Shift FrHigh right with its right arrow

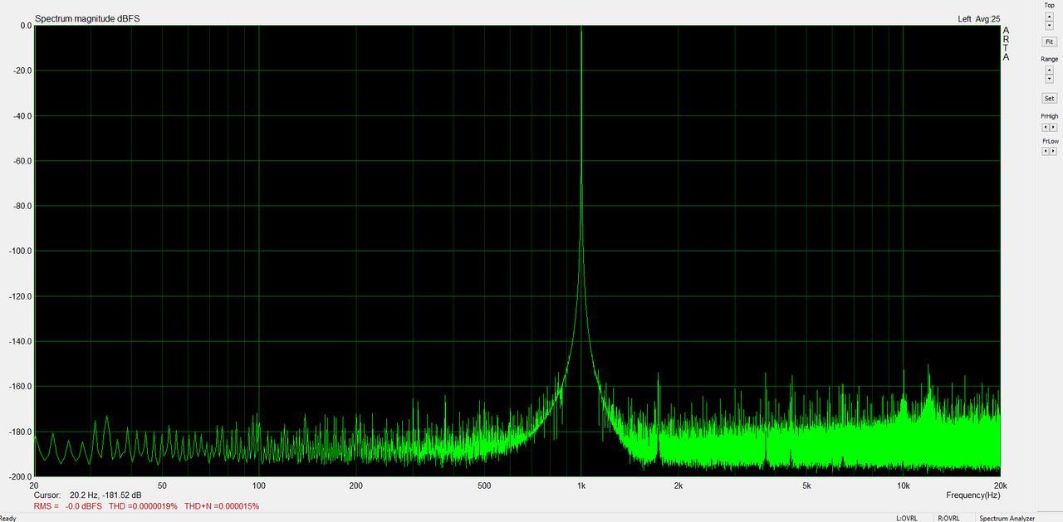click(1054, 127)
